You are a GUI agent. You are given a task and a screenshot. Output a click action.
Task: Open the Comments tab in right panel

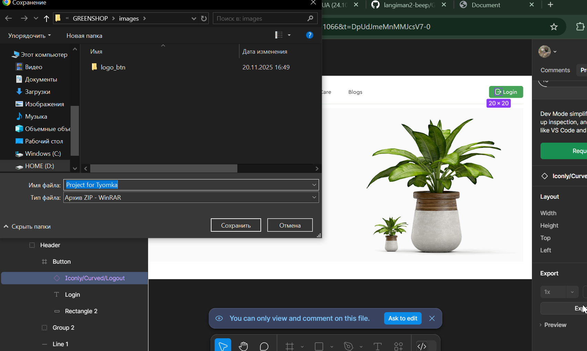pyautogui.click(x=555, y=70)
